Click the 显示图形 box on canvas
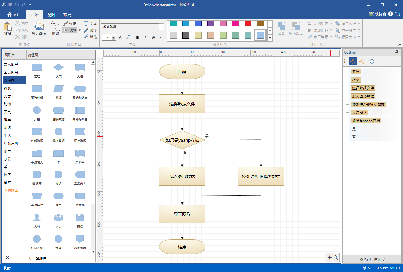Screen dimensions: 403x272 (182, 214)
